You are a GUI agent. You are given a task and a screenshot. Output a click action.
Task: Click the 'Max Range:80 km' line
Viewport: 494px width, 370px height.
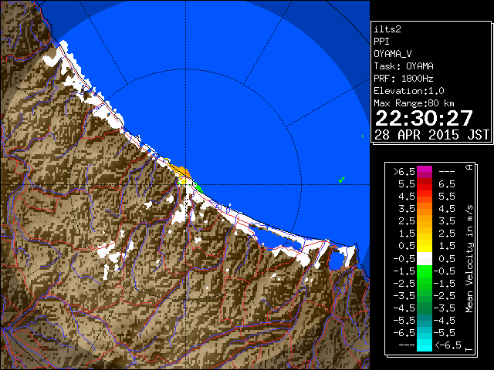coord(414,103)
